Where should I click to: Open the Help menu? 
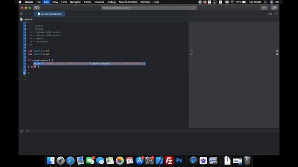pyautogui.click(x=156, y=2)
